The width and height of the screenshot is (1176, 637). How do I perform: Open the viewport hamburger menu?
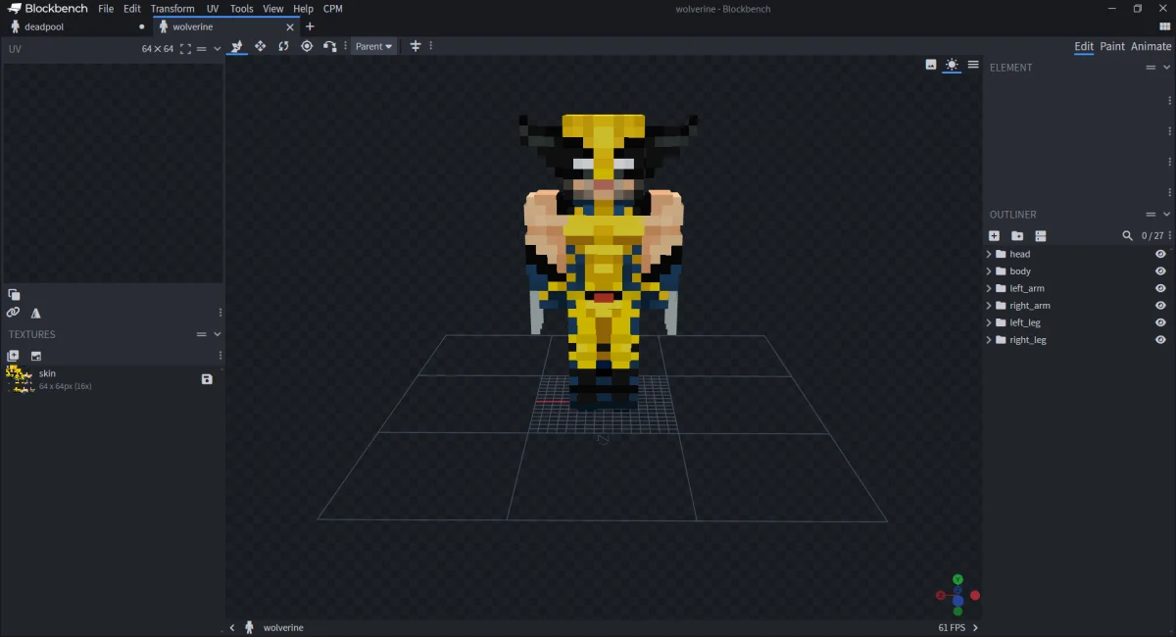(973, 65)
